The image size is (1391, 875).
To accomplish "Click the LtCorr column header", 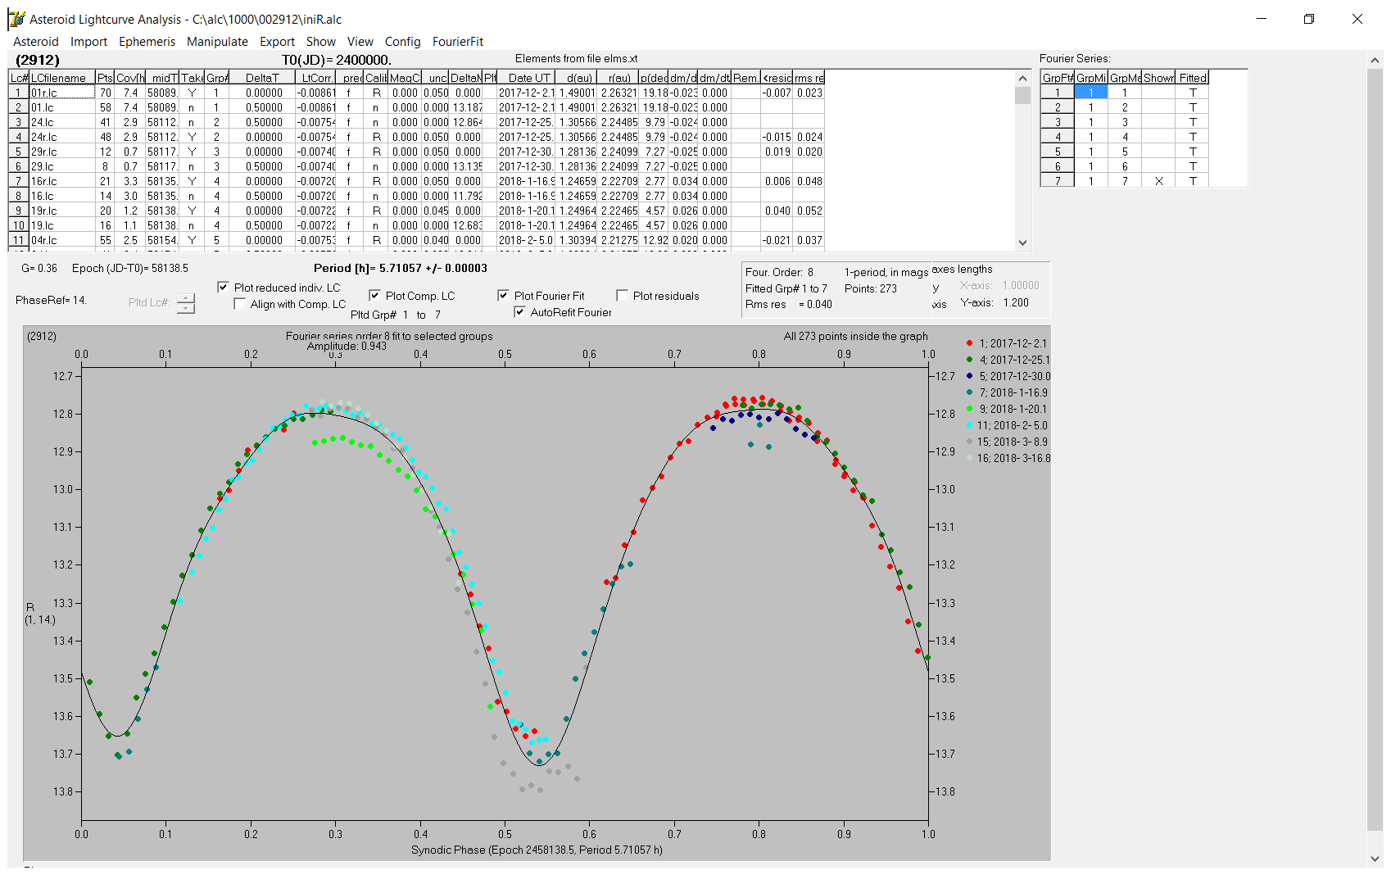I will [316, 78].
